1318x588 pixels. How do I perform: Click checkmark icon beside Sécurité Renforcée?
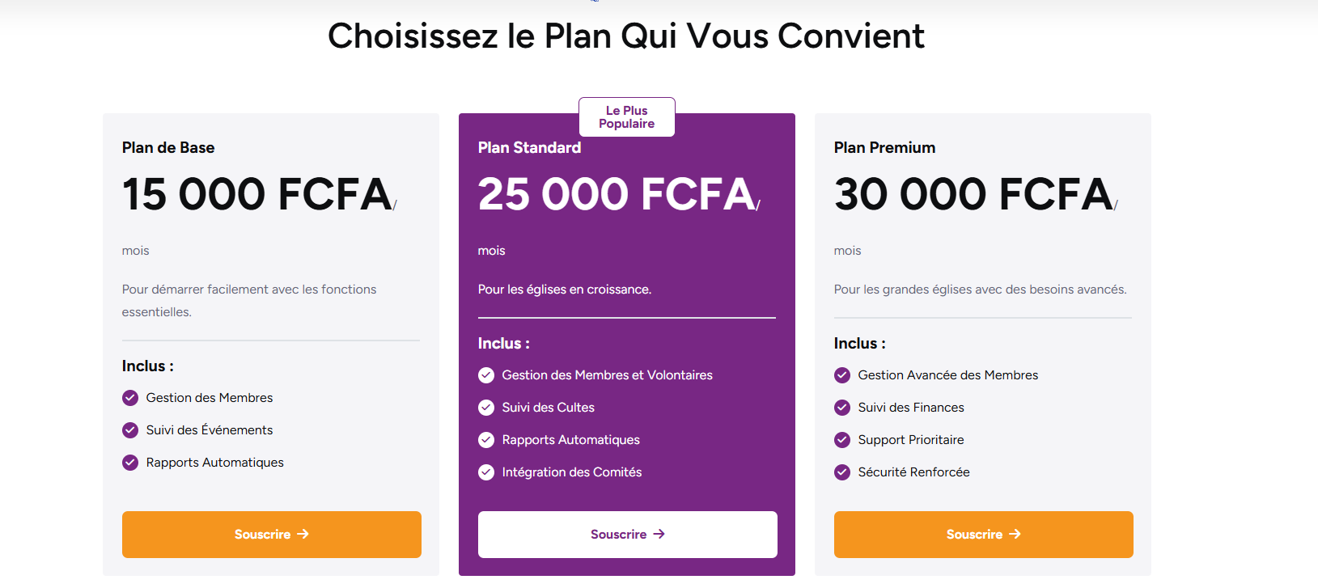click(x=842, y=472)
